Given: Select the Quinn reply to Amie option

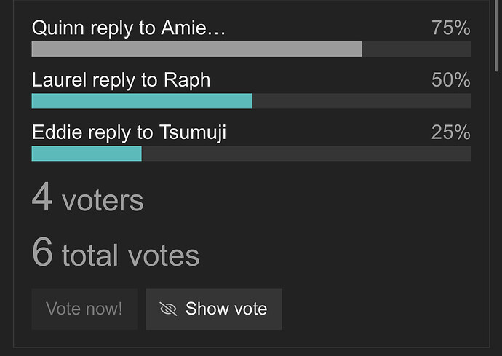Looking at the screenshot, I should pos(129,28).
